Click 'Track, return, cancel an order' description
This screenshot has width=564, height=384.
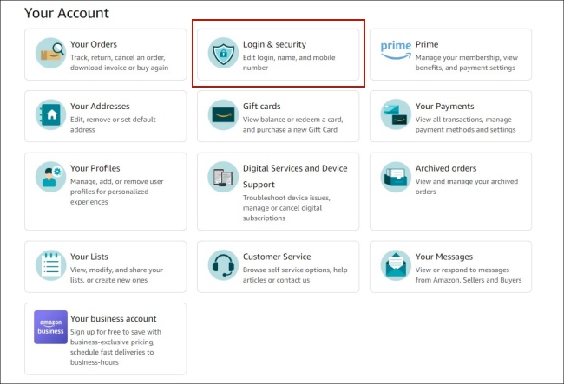pos(119,62)
